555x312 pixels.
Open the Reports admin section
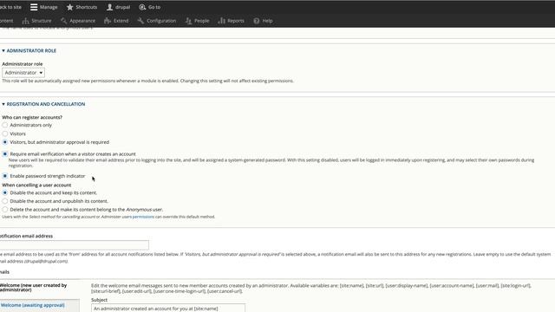point(232,21)
